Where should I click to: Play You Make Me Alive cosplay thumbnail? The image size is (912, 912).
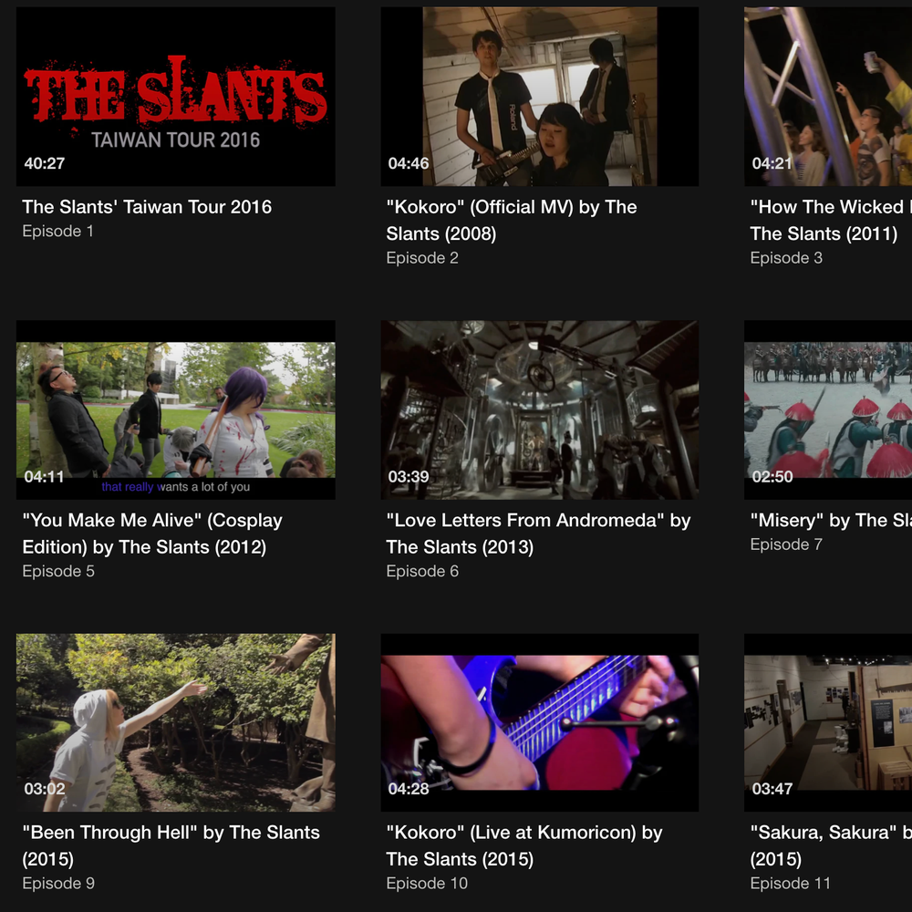(x=176, y=409)
